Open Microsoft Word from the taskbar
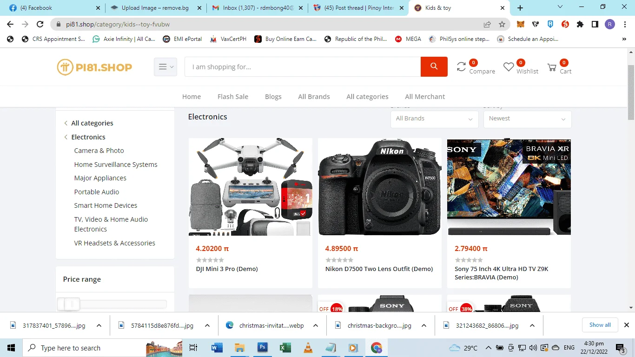635x357 pixels. tap(217, 348)
